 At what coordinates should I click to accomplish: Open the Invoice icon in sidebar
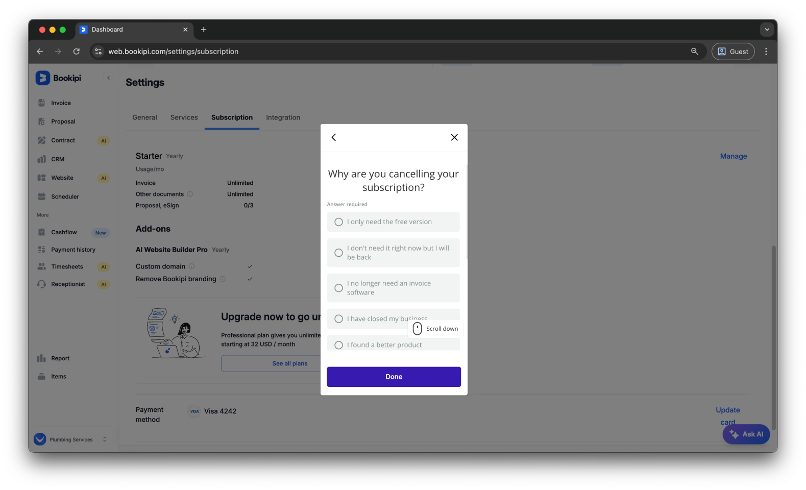[42, 103]
